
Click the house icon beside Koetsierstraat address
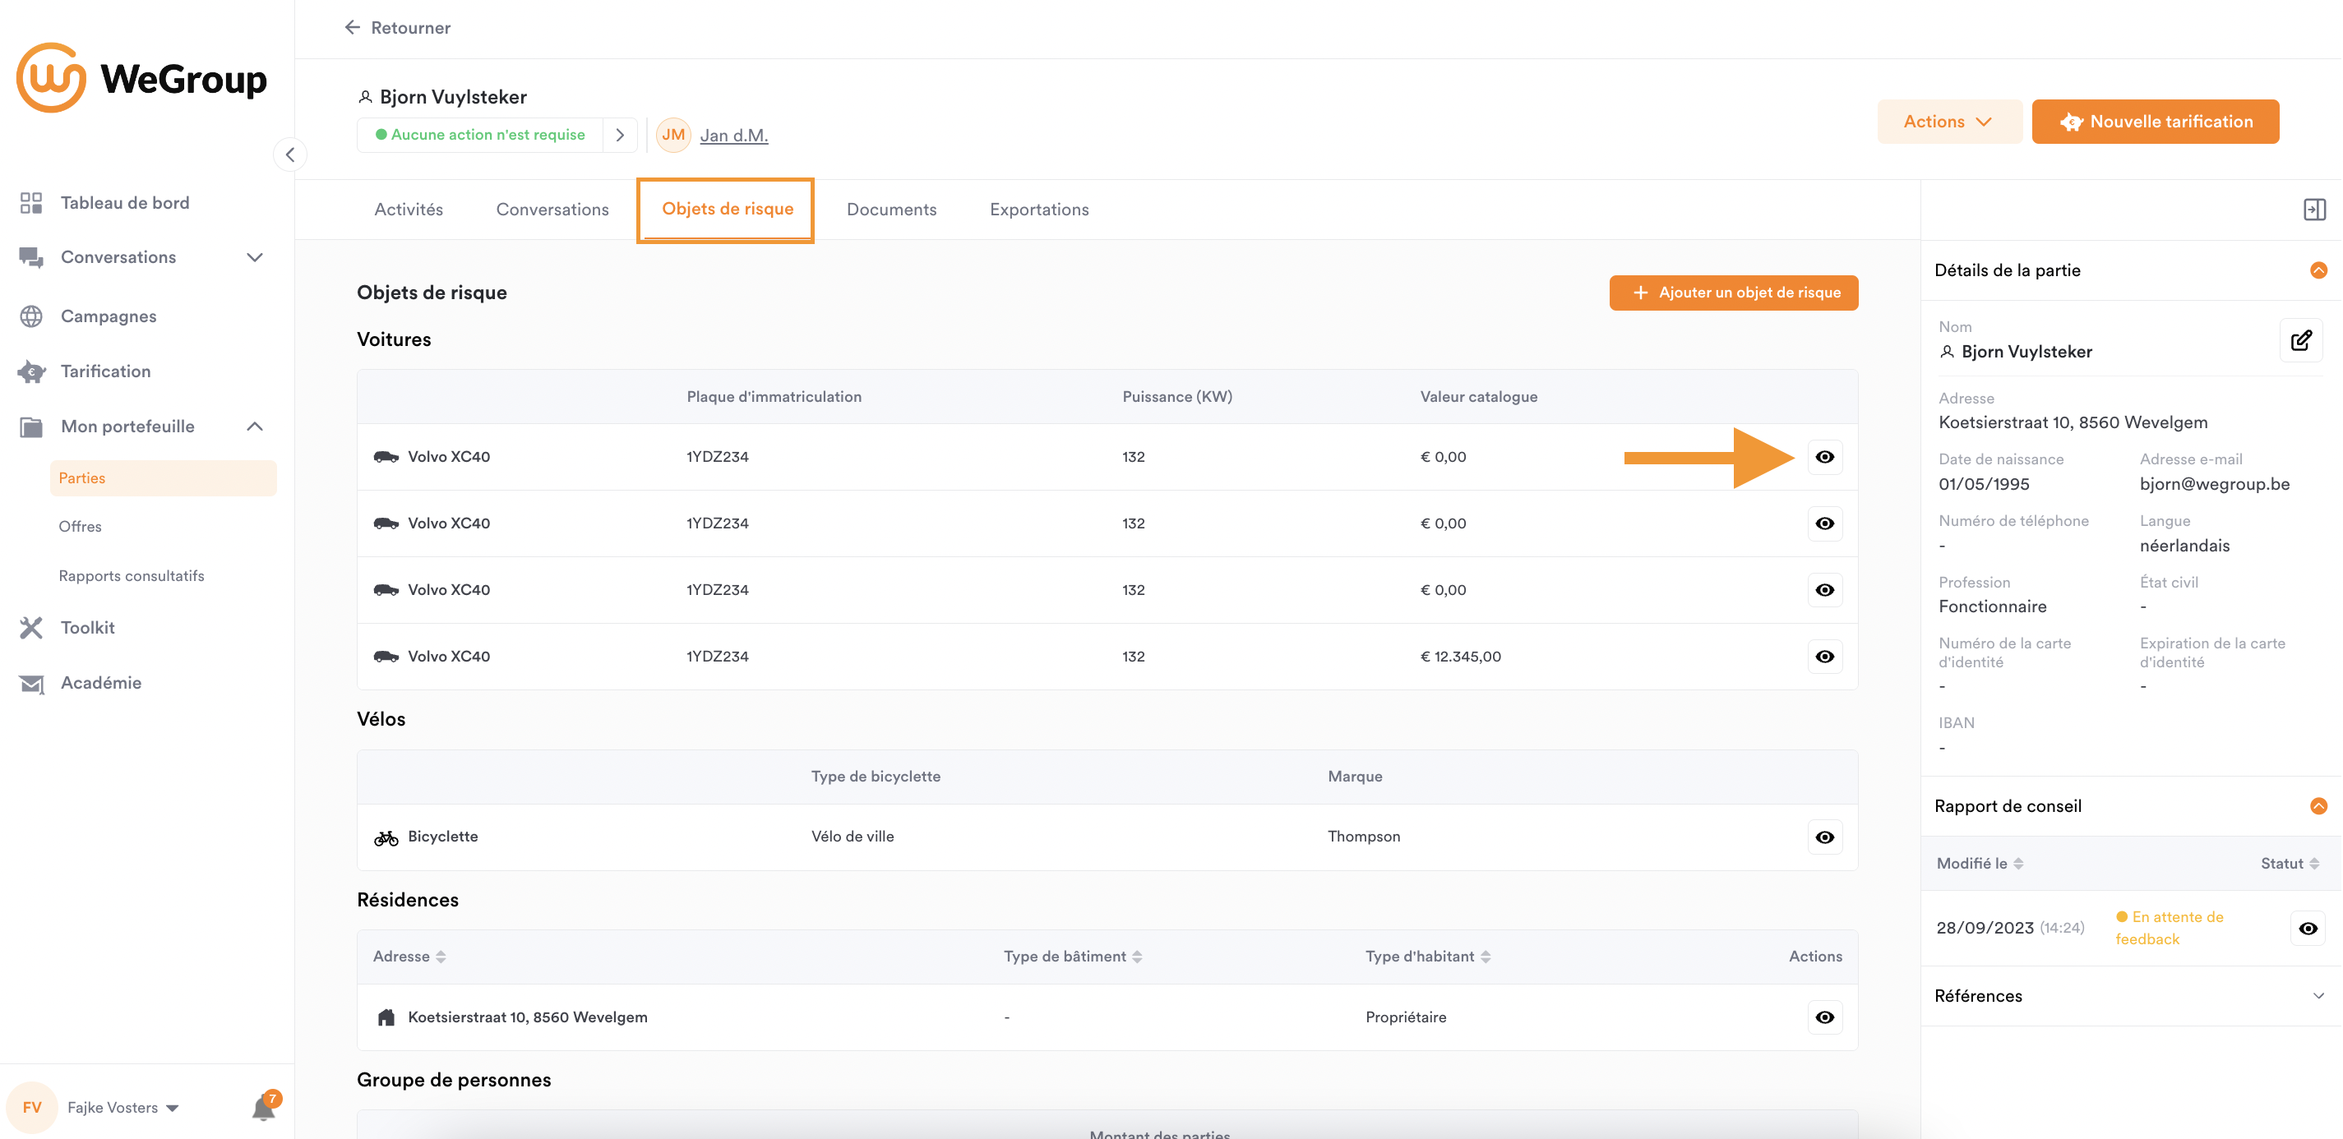[386, 1017]
